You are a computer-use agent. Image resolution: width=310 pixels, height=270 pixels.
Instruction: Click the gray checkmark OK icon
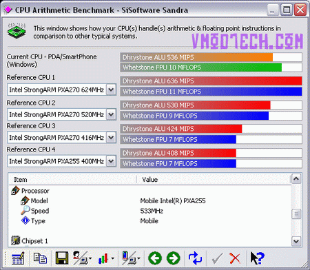tap(217, 258)
